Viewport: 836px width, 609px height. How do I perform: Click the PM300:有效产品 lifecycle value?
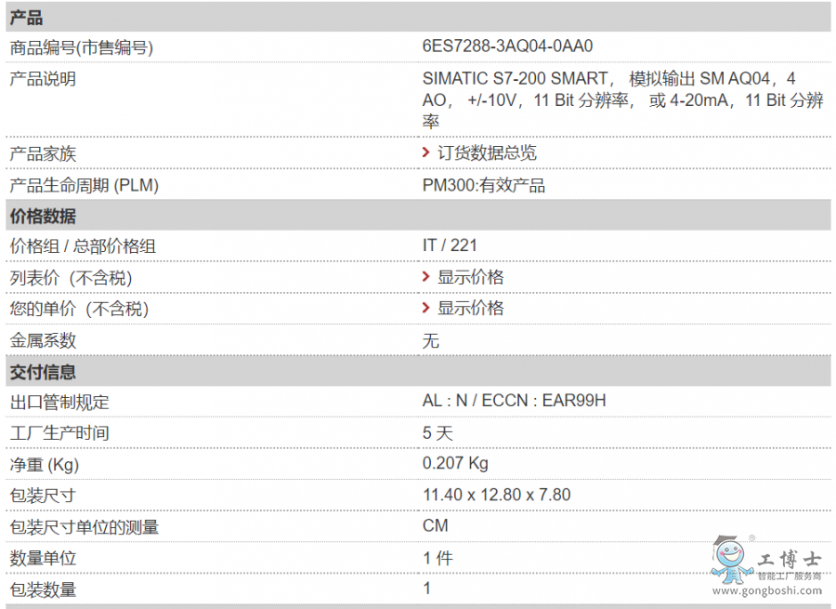pyautogui.click(x=484, y=185)
